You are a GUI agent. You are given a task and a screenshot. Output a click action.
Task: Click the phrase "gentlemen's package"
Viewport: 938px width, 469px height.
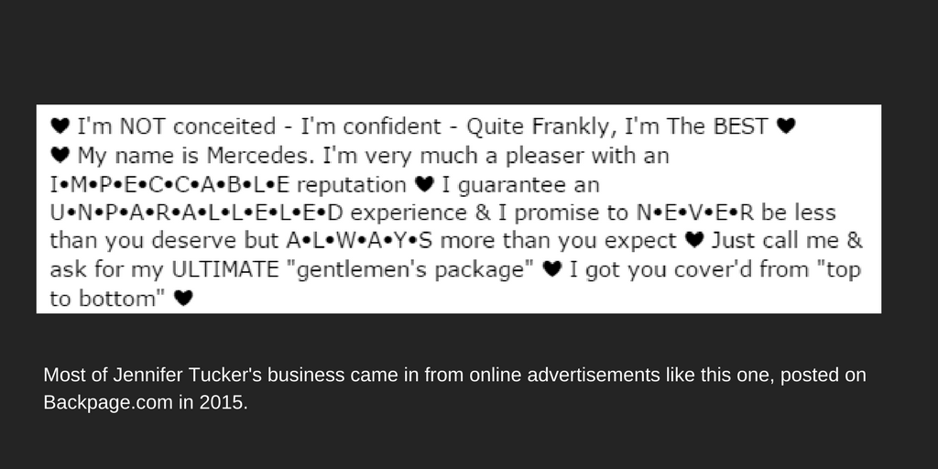coord(411,270)
